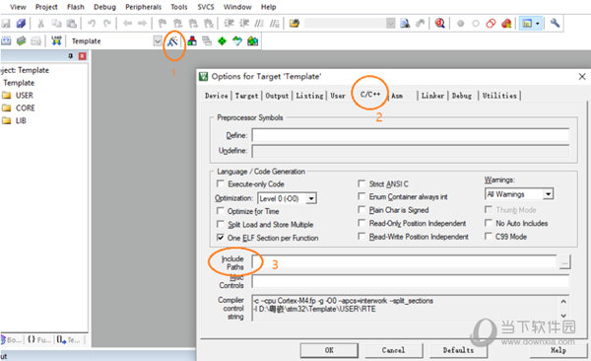Click the Defaults button

coord(458,350)
